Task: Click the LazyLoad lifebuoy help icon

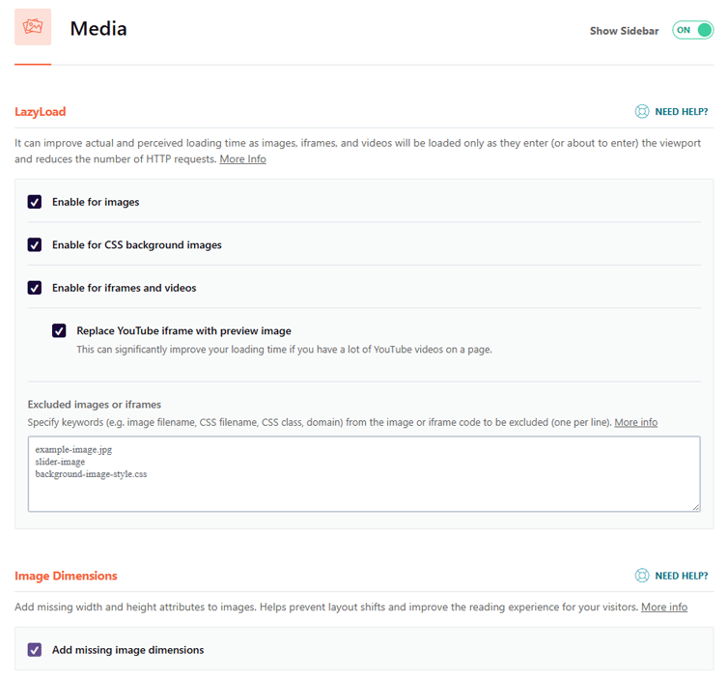Action: pyautogui.click(x=642, y=111)
